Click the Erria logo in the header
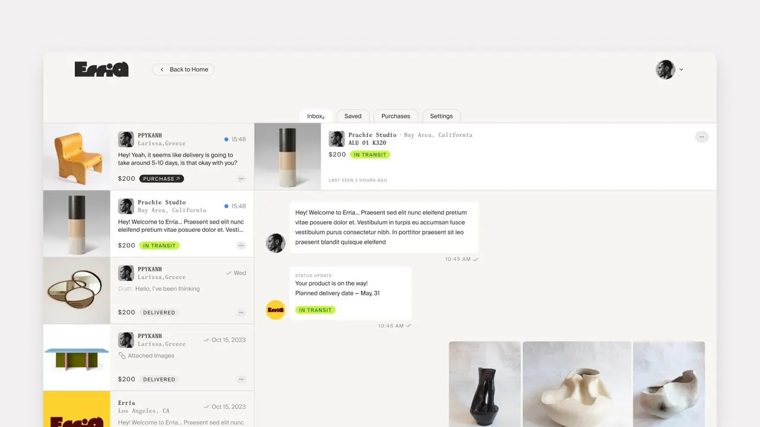Viewport: 760px width, 427px height. [x=102, y=69]
